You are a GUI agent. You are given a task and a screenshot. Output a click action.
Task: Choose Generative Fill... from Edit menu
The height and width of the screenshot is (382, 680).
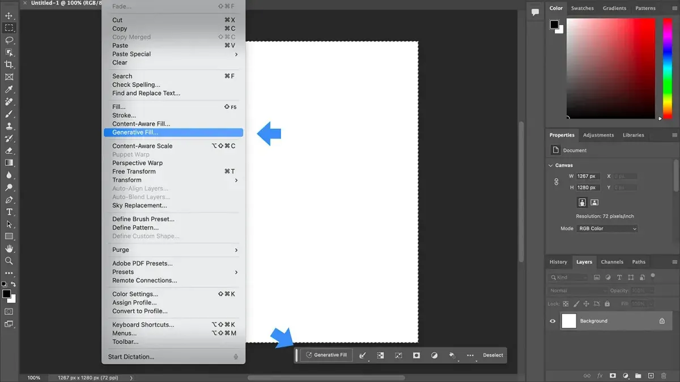point(173,132)
